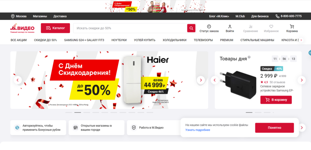Screen dimensions: 311x150
Task: Focus the Искать скидки search field
Action: click(x=130, y=28)
